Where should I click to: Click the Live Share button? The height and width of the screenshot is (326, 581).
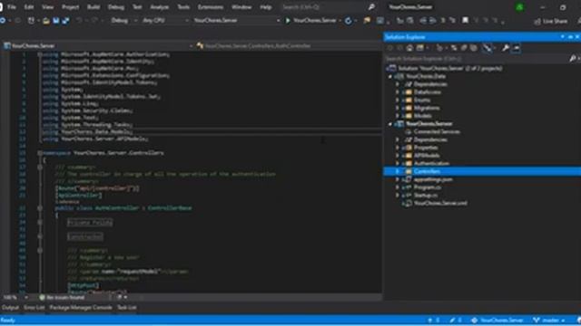coord(551,22)
